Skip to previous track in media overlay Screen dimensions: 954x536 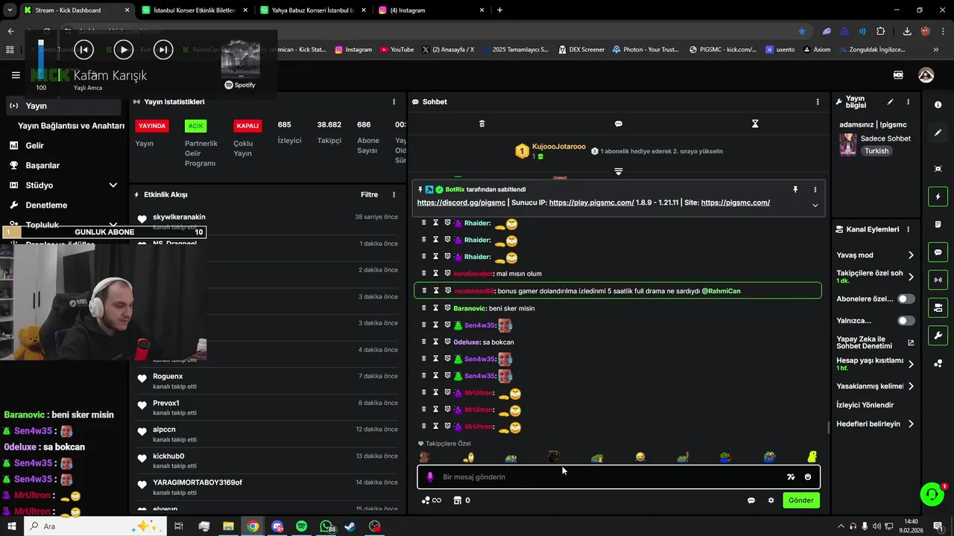click(83, 50)
